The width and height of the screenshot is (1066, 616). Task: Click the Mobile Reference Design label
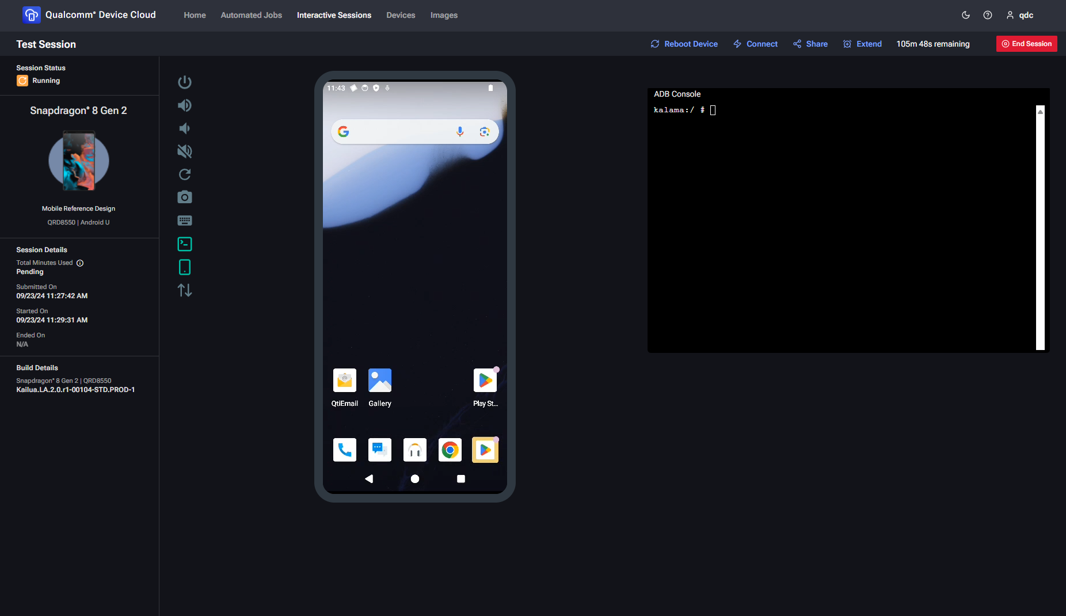79,208
